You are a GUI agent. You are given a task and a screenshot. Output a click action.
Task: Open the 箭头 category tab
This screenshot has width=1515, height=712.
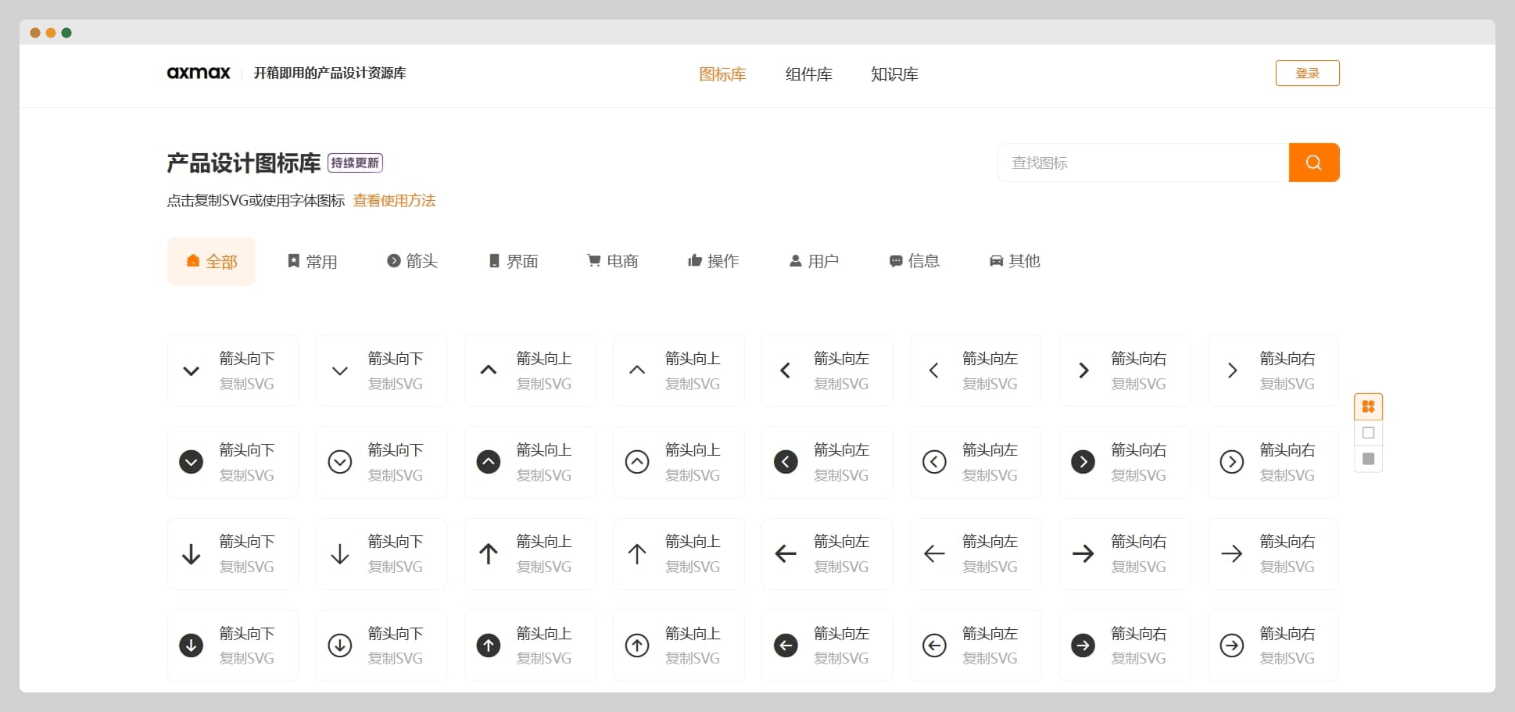[412, 261]
